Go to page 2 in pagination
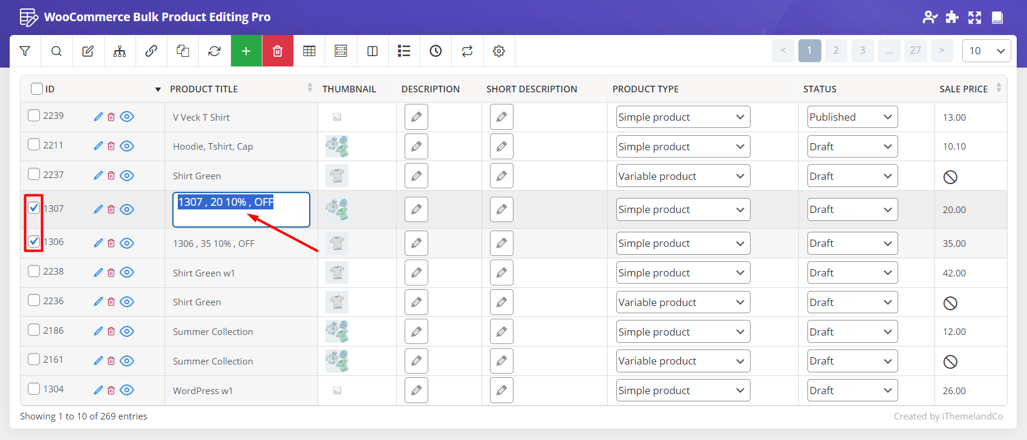The image size is (1027, 440). tap(836, 51)
